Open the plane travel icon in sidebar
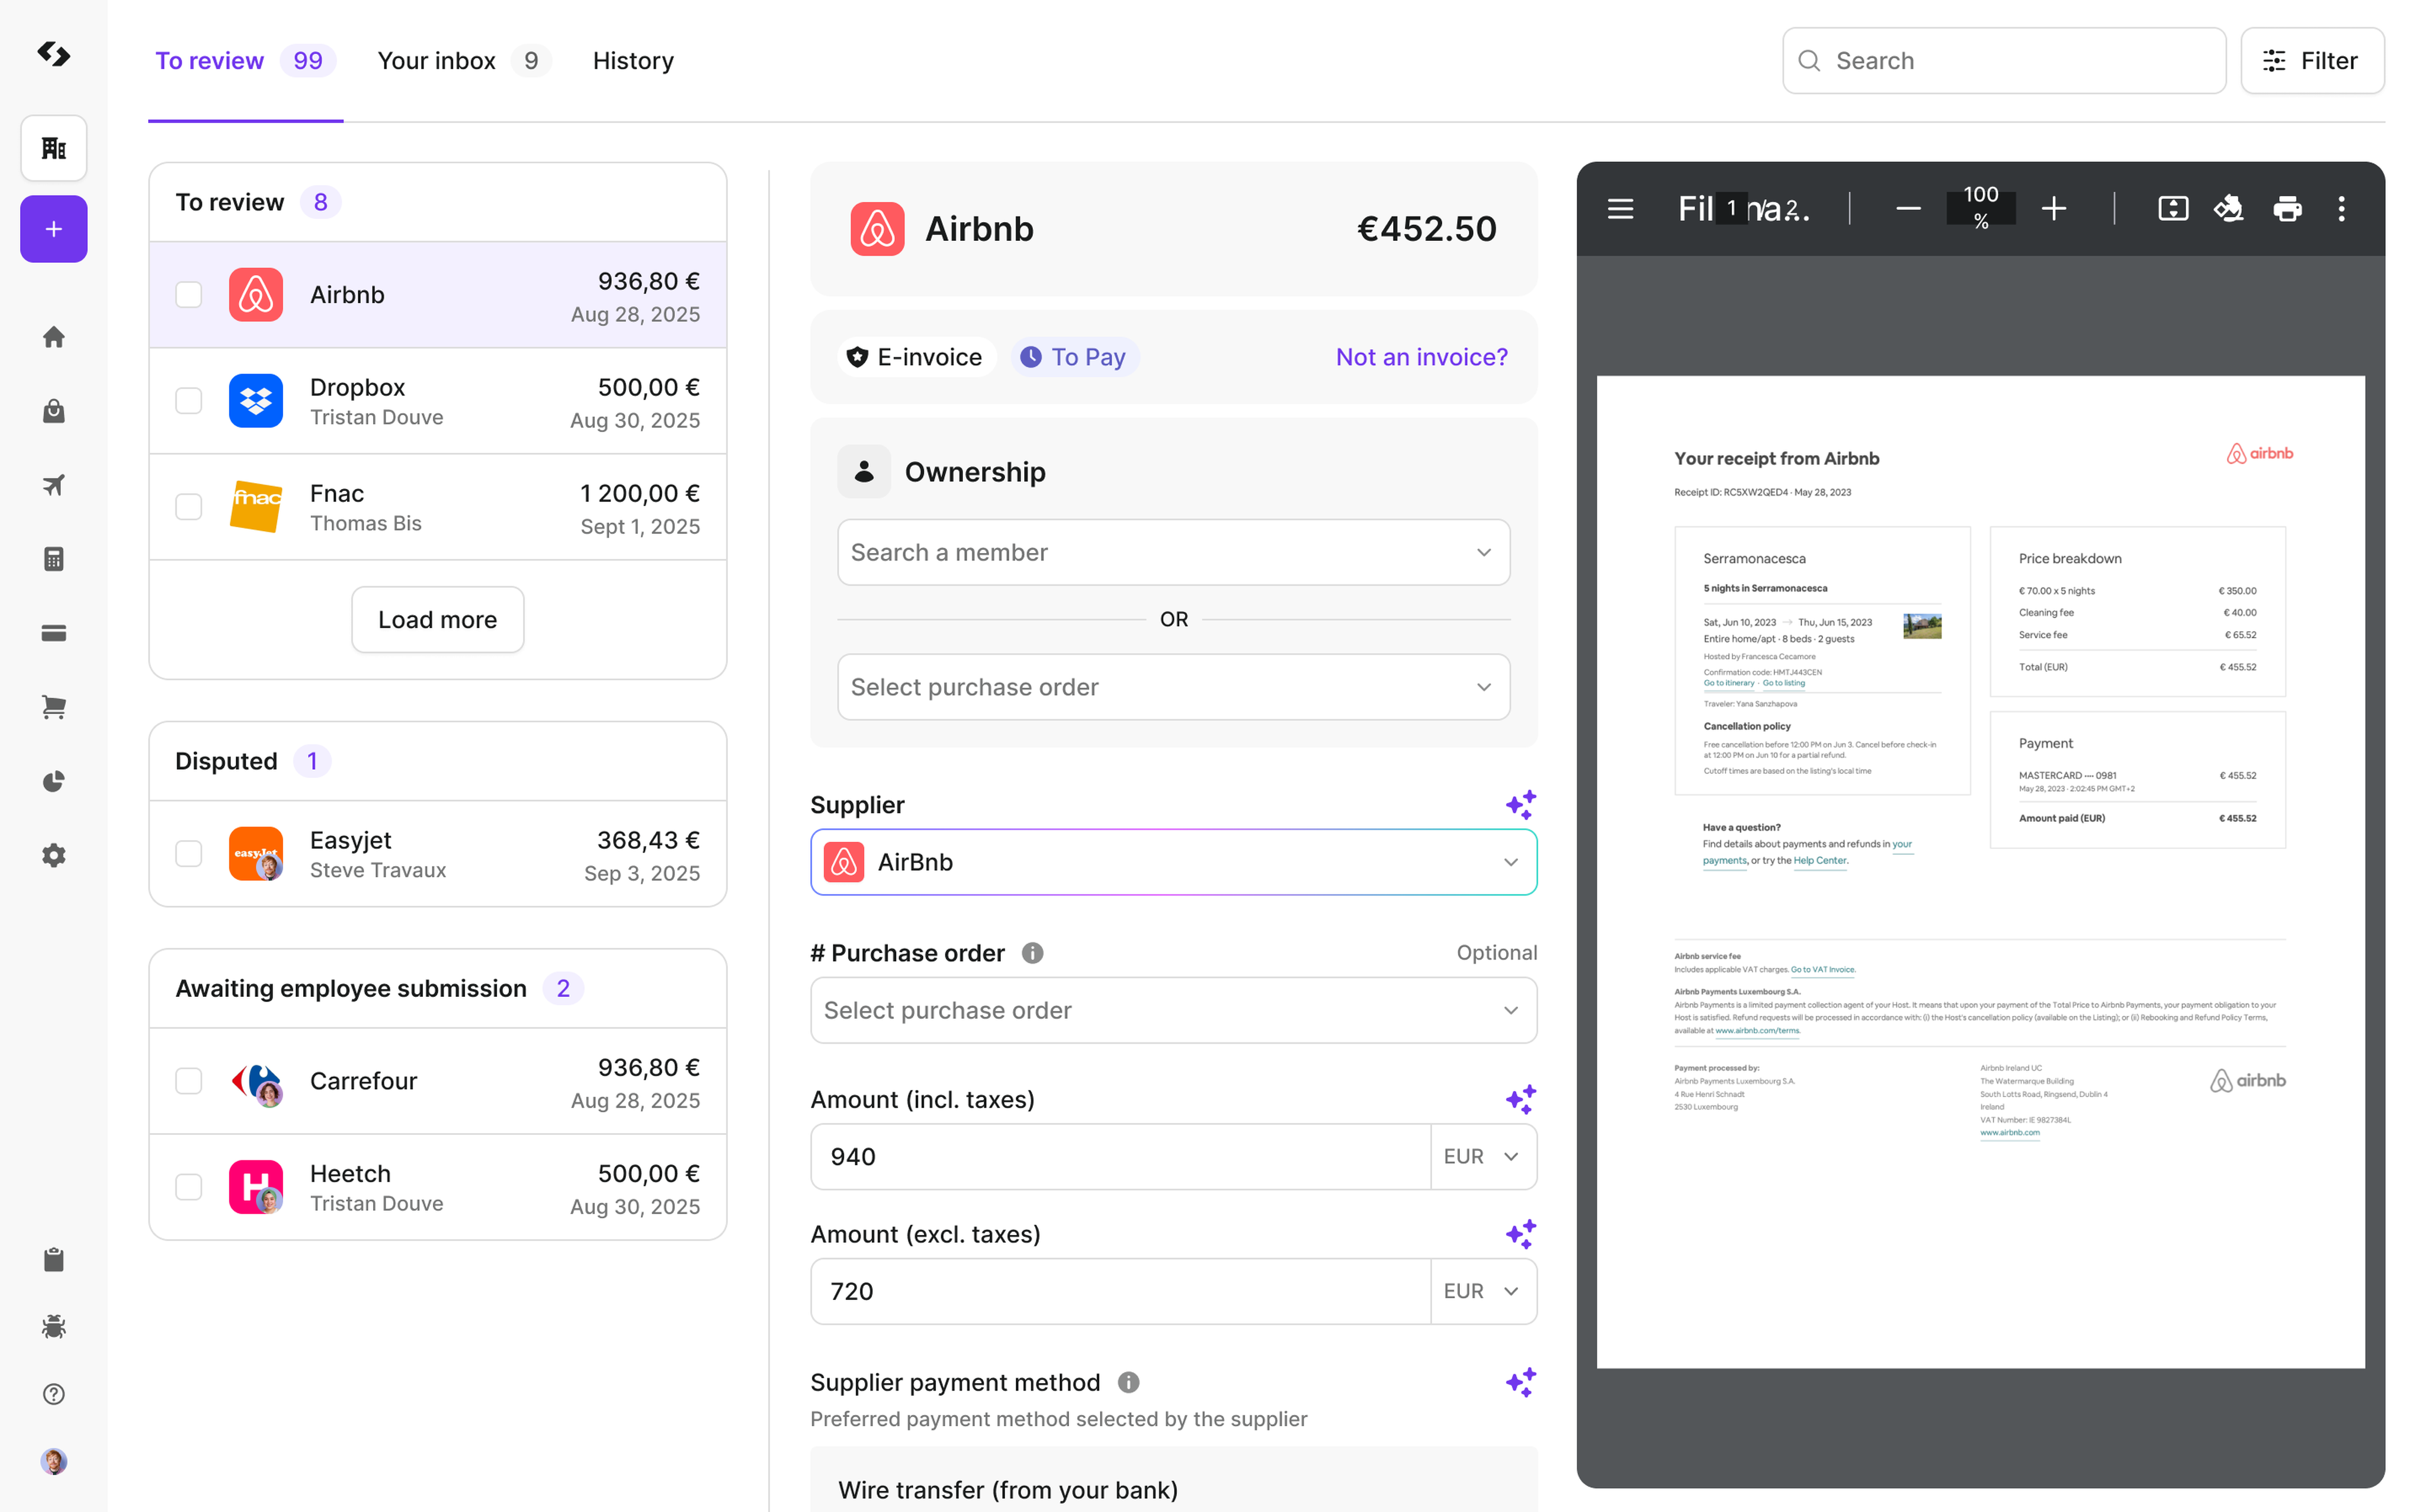Image resolution: width=2426 pixels, height=1512 pixels. tap(54, 485)
